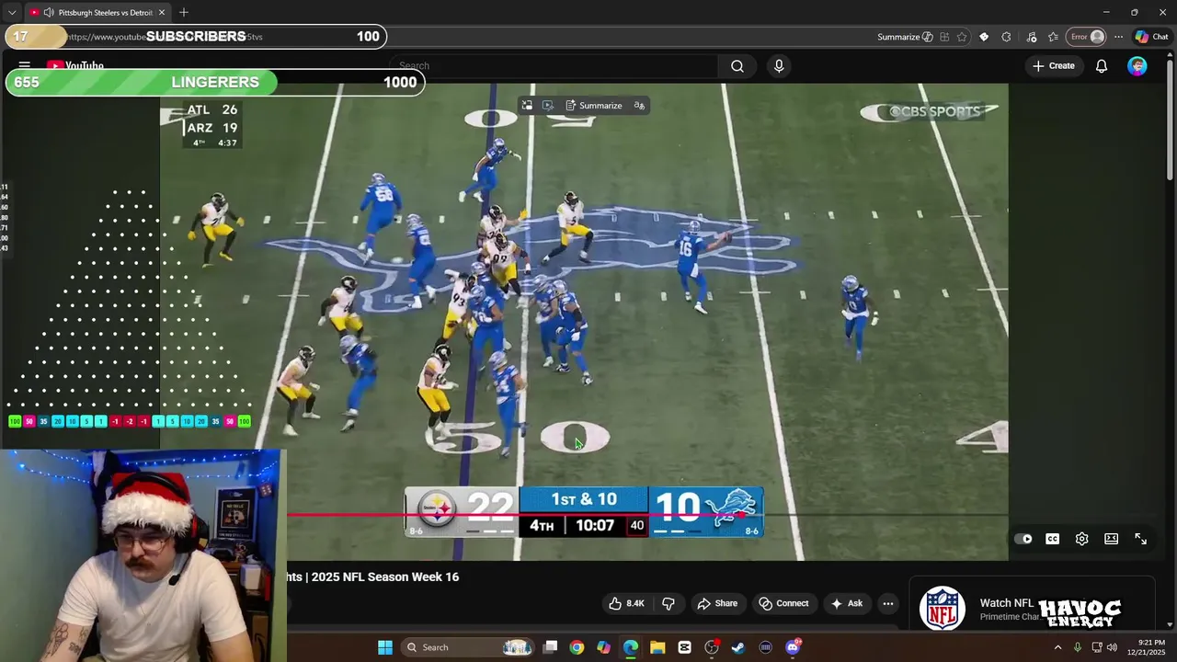
Task: Click the Watch NFL promotional link
Action: click(1007, 603)
